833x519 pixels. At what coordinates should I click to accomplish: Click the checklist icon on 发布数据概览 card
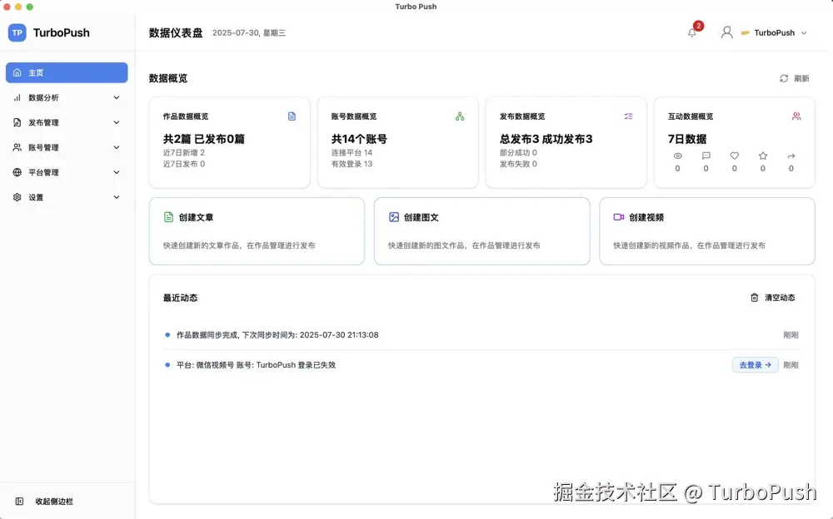point(628,116)
